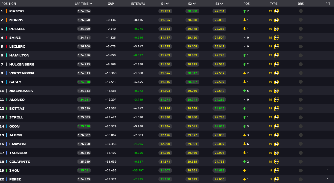The height and width of the screenshot is (183, 334).
Task: Click Hamilton's green up arrow in POS
Action: [244, 55]
